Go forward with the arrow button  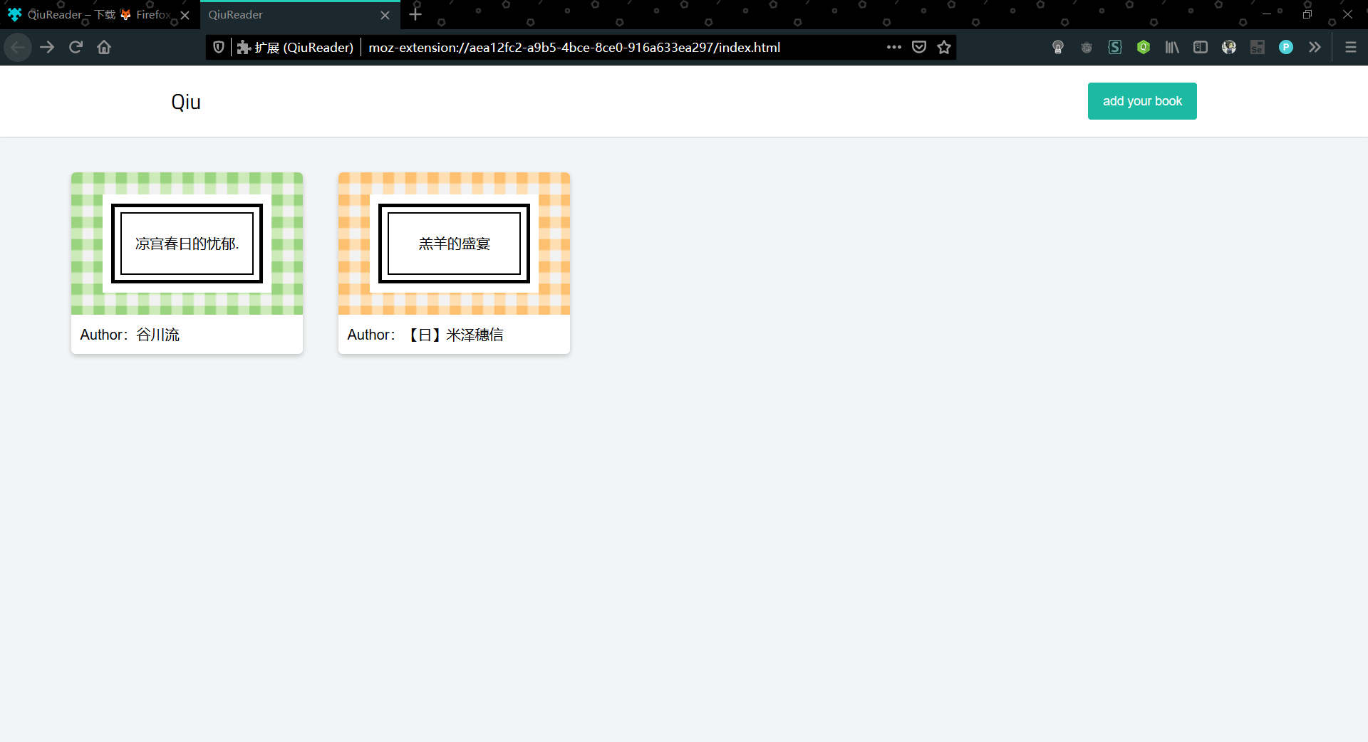47,48
